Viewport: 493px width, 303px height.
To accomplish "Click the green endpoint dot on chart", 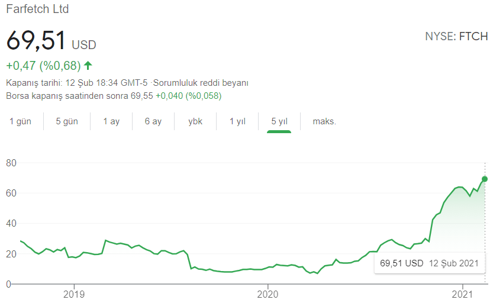I will click(x=485, y=179).
